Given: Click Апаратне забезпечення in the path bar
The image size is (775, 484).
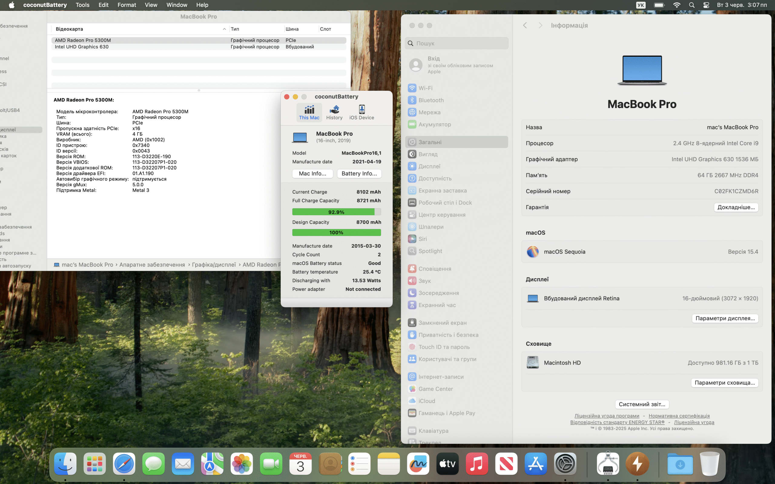Looking at the screenshot, I should (x=152, y=265).
